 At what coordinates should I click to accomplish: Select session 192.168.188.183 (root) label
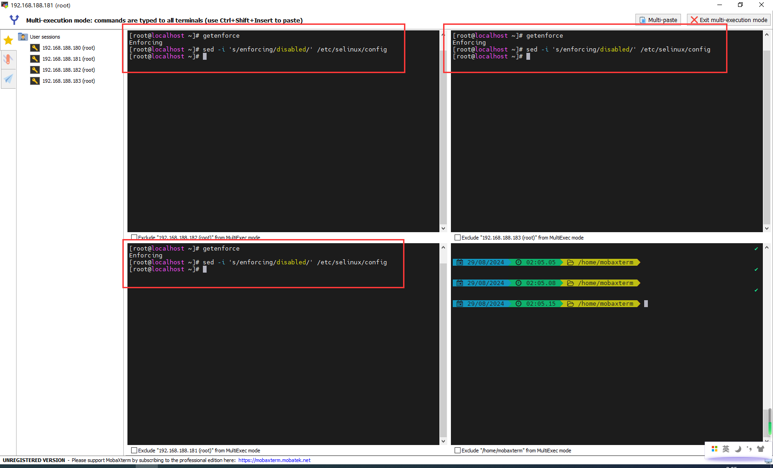tap(69, 81)
